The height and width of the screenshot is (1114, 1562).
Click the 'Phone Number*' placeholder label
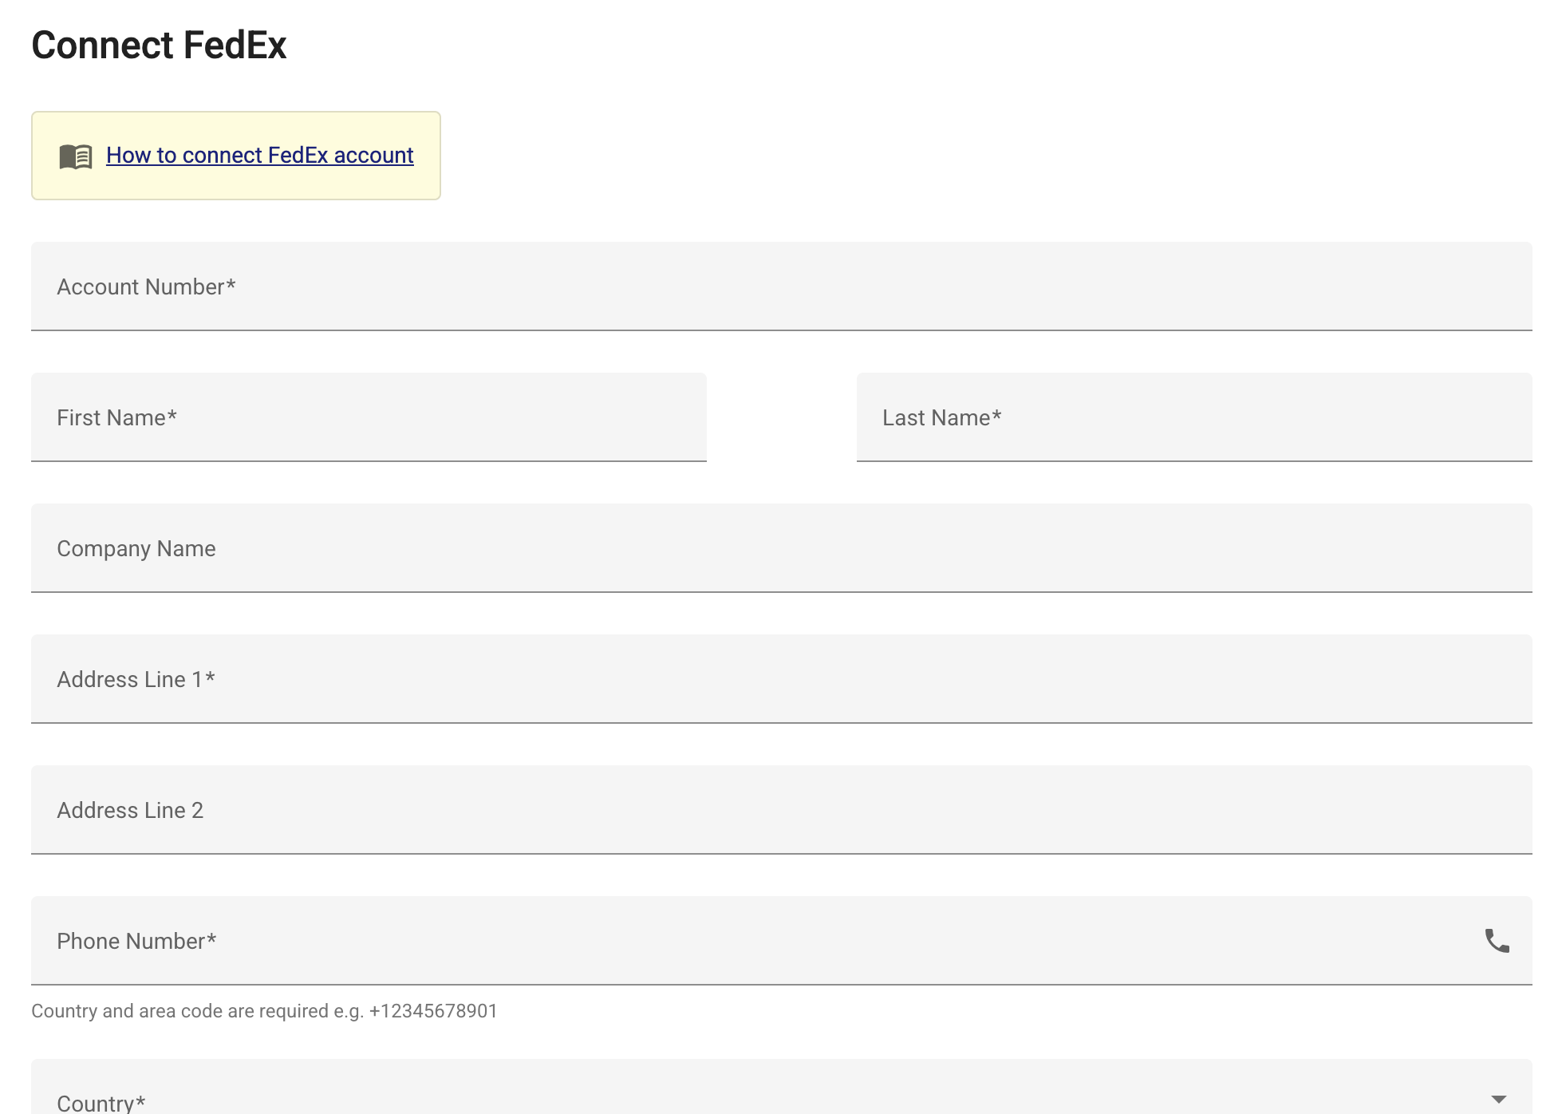tap(136, 941)
